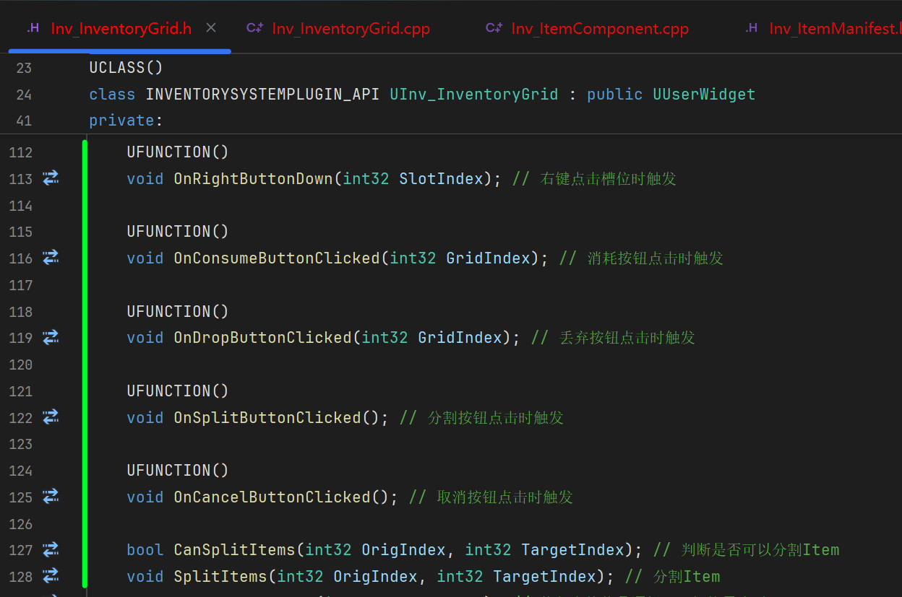
Task: Click gutter navigation icon for CanSplitItems
Action: click(51, 549)
